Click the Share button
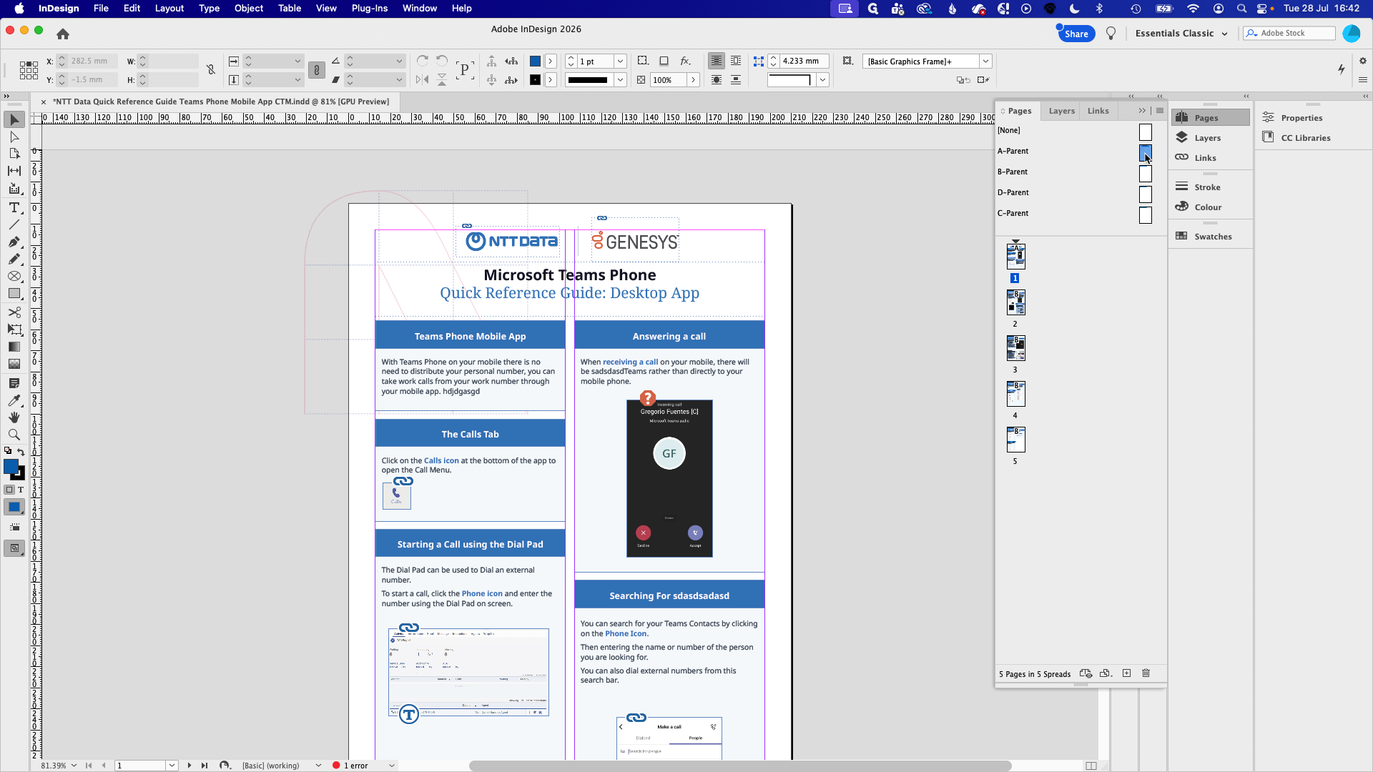The image size is (1373, 772). [1076, 34]
